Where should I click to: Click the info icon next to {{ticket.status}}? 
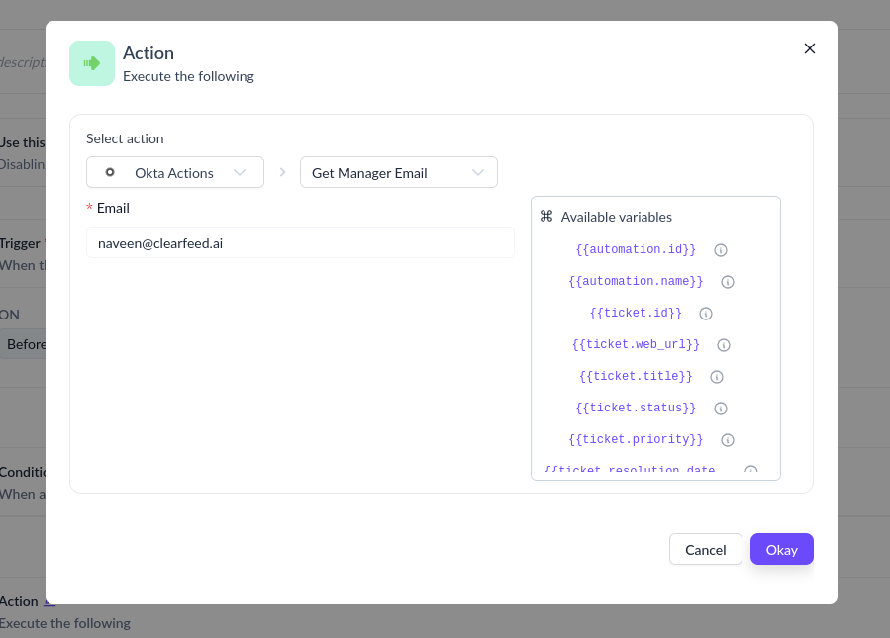click(721, 408)
